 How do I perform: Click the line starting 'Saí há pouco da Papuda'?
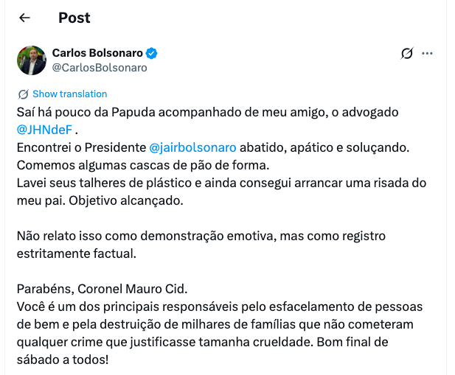tap(207, 112)
